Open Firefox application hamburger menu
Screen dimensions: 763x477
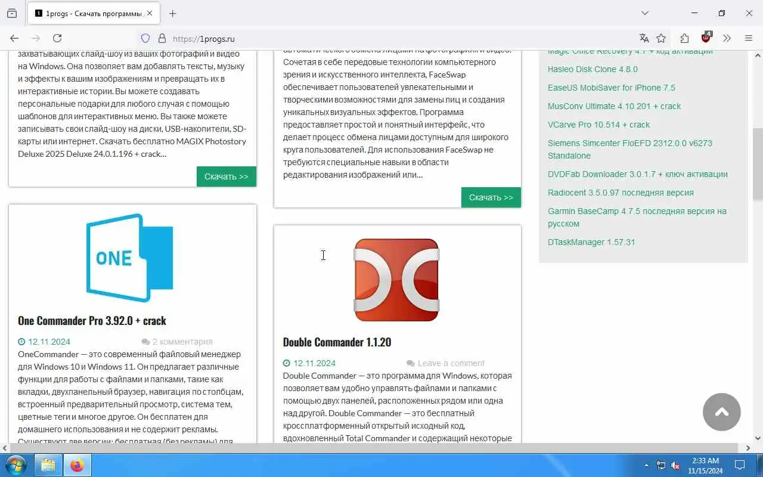coord(749,38)
